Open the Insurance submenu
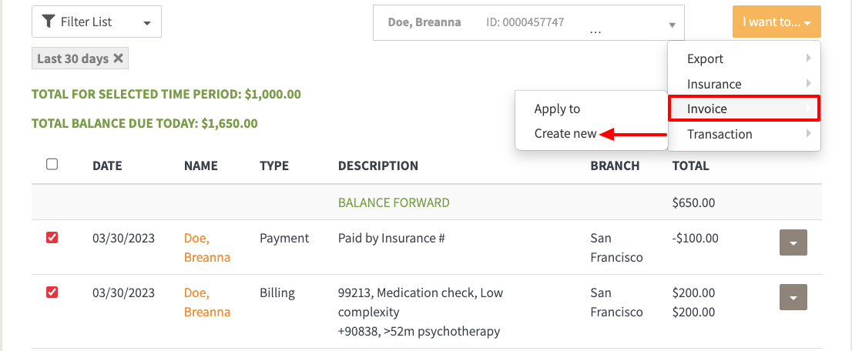The width and height of the screenshot is (852, 351). click(x=743, y=84)
